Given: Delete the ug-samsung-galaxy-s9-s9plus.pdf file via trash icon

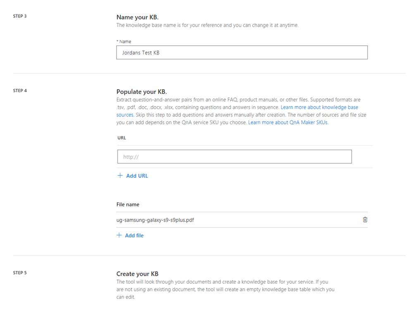Looking at the screenshot, I should (365, 220).
